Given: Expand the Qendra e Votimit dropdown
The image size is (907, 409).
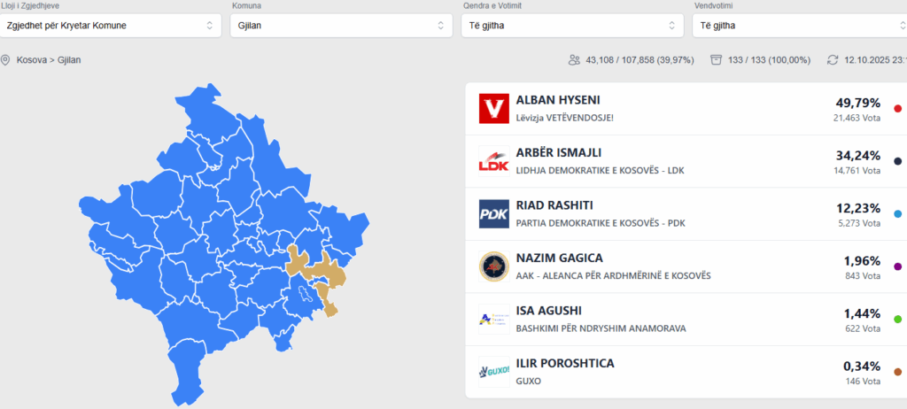Looking at the screenshot, I should pos(571,26).
